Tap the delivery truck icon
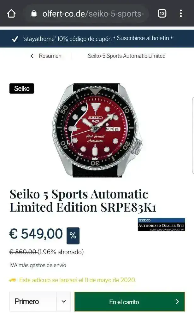194x315 pixels. point(13,280)
